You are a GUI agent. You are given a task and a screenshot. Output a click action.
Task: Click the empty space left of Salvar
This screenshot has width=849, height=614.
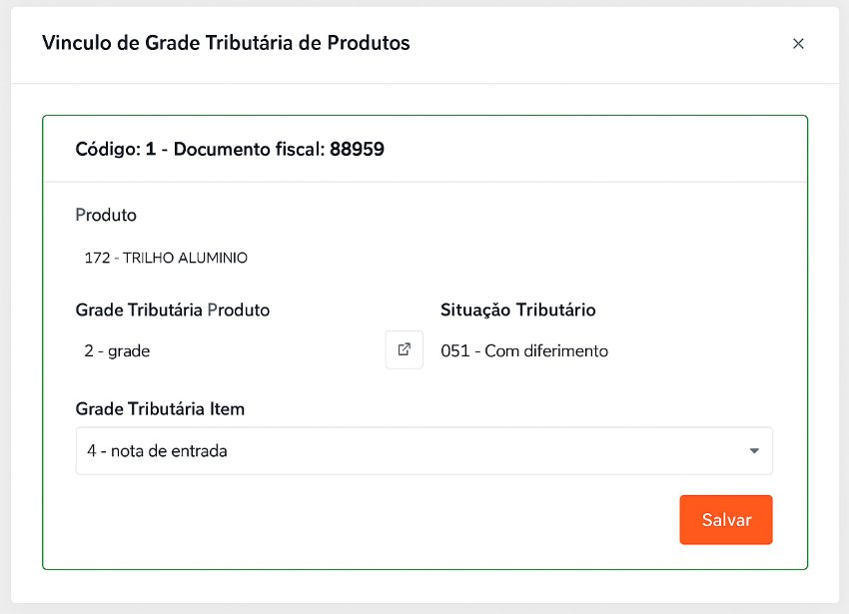pos(400,520)
